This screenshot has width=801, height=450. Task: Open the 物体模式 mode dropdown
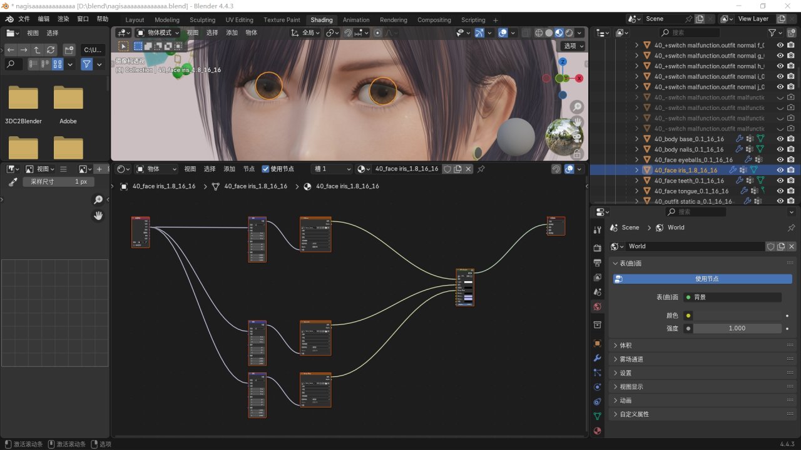click(x=158, y=32)
